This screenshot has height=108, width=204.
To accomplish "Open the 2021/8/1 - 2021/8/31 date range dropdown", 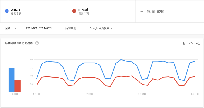I will coord(41,28).
